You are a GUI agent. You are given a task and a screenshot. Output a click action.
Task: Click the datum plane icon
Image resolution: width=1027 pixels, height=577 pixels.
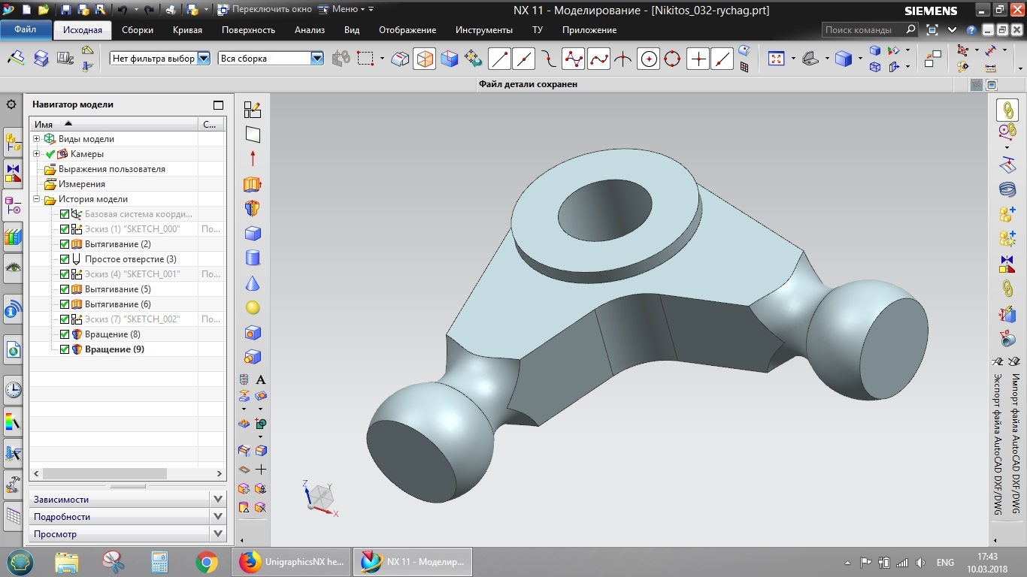[253, 135]
